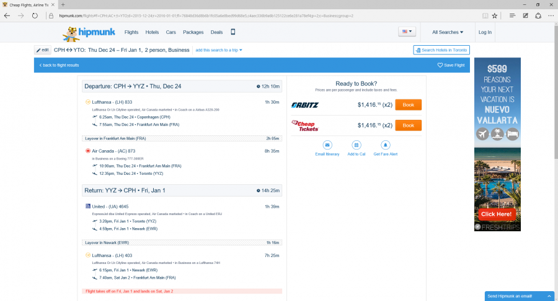Open the mobile app phone icon
558x301 pixels.
click(x=232, y=32)
